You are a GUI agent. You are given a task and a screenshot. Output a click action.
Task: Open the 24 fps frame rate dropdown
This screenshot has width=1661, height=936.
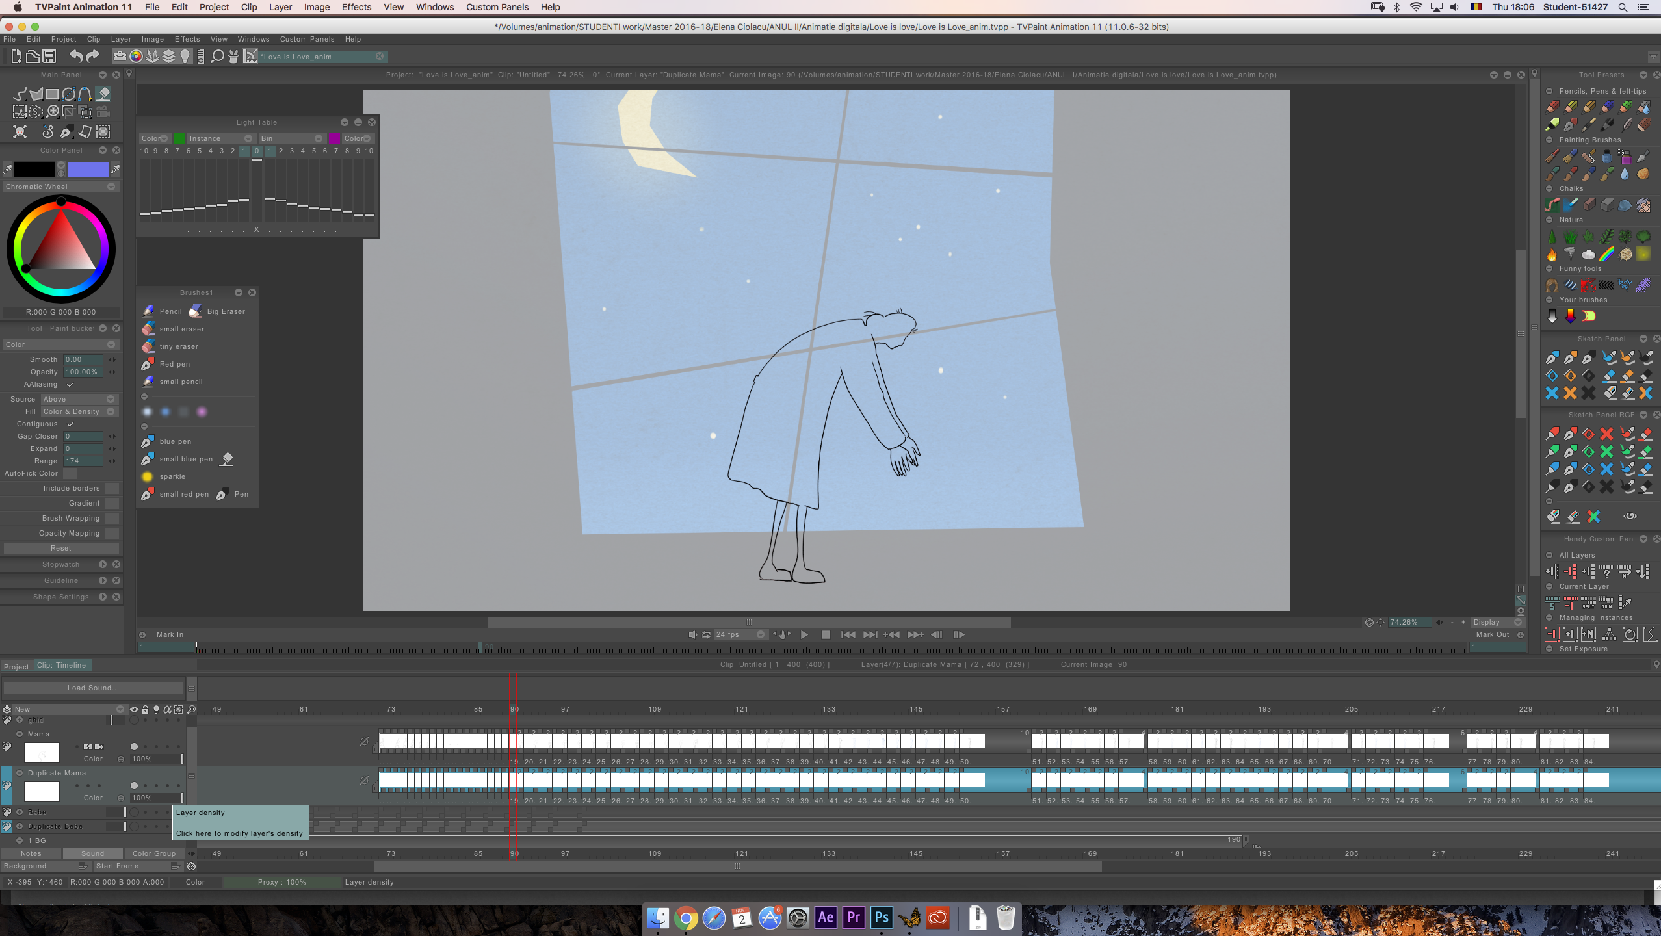(740, 635)
